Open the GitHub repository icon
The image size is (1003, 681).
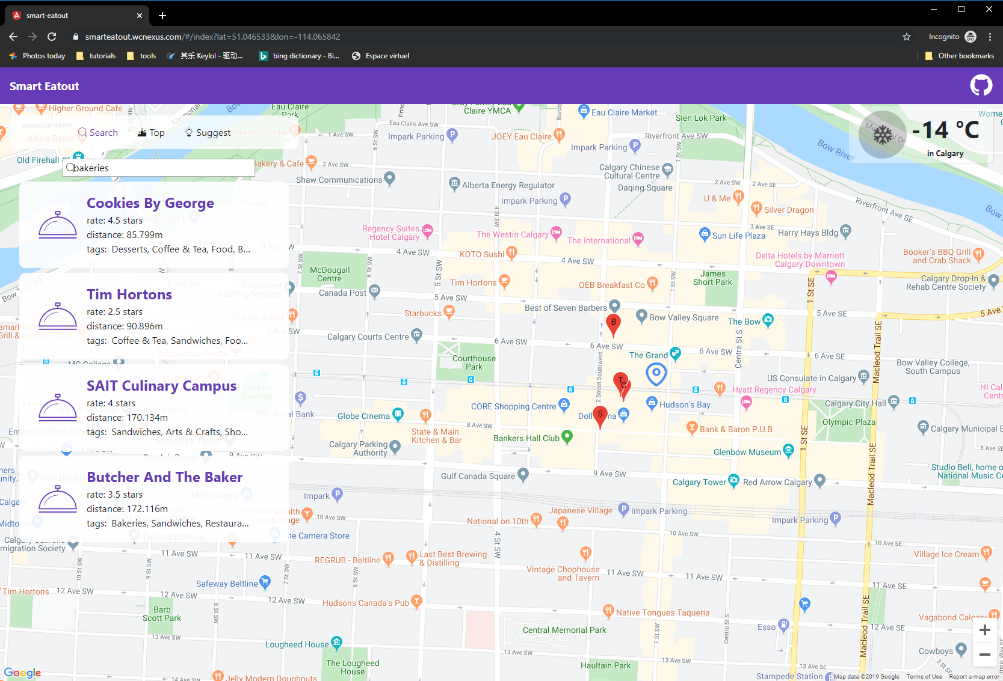pos(981,85)
